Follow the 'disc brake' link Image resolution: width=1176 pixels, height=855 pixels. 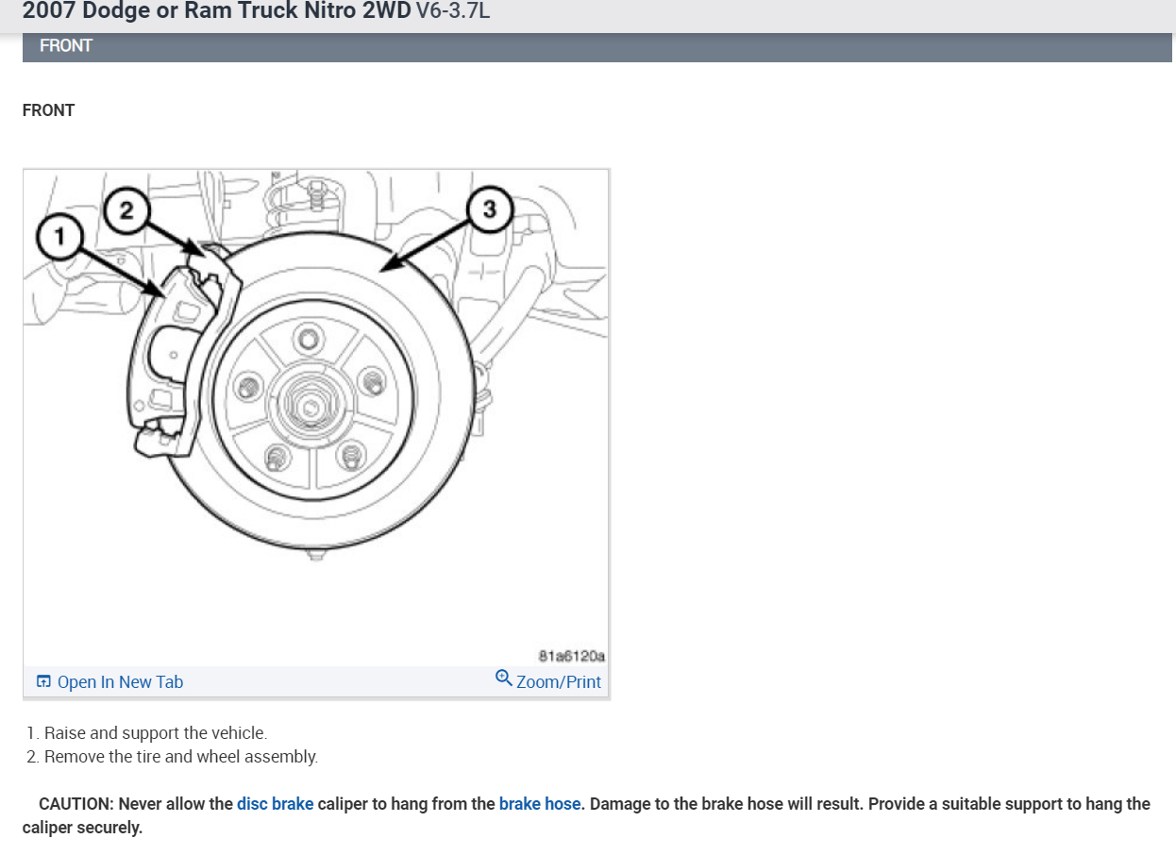275,804
